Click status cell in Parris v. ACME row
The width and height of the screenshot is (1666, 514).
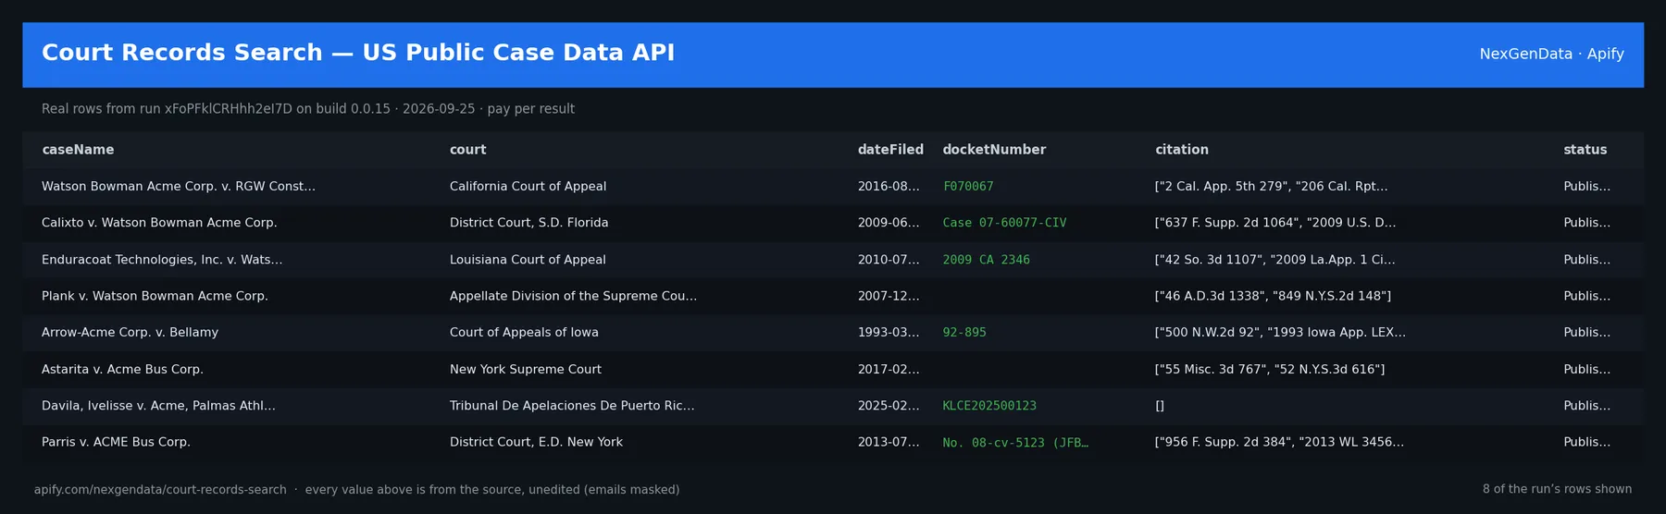pyautogui.click(x=1586, y=443)
